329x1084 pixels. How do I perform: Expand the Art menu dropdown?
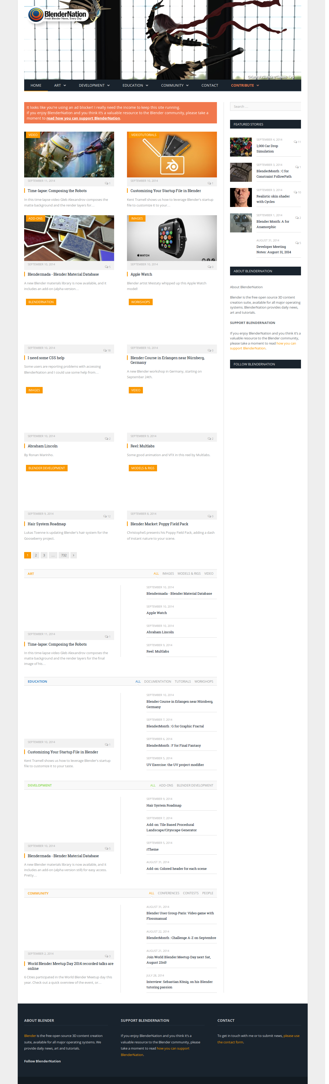(61, 85)
